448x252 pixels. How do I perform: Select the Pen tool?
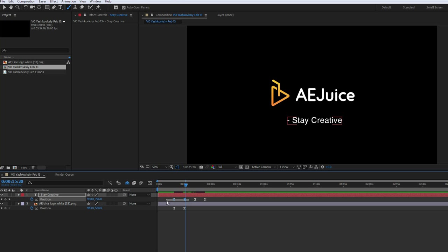tap(54, 7)
